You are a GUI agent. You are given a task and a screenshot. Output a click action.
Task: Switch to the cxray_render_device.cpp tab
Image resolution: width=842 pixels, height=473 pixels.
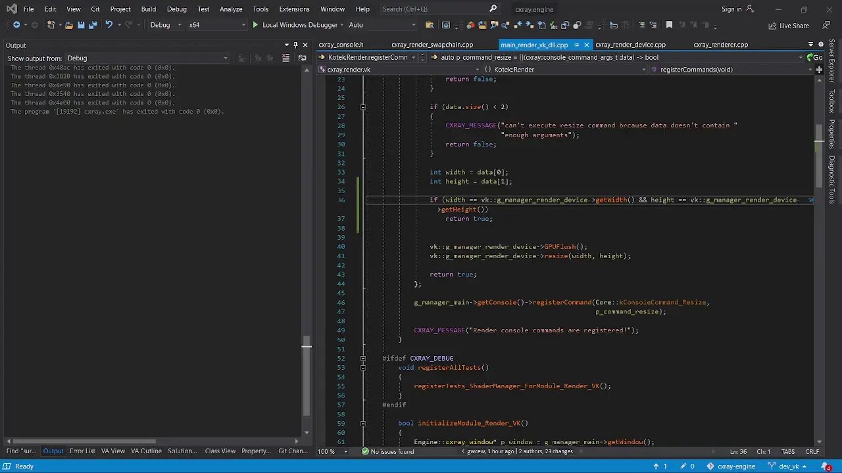pos(630,45)
